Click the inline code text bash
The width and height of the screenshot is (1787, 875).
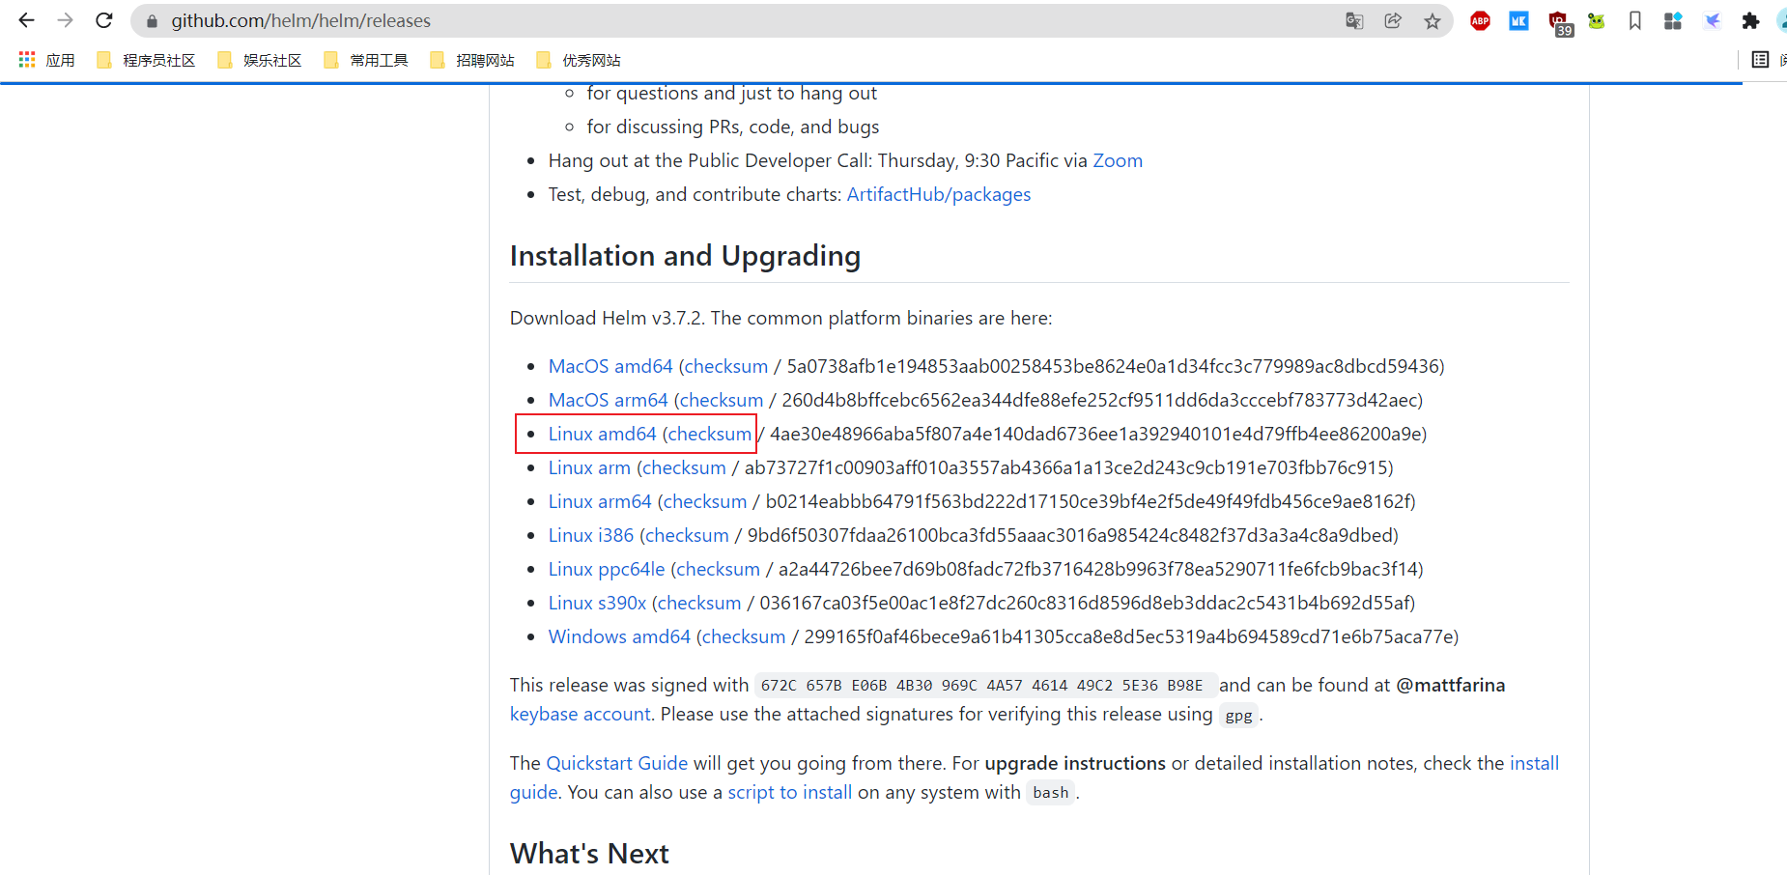click(x=1051, y=793)
